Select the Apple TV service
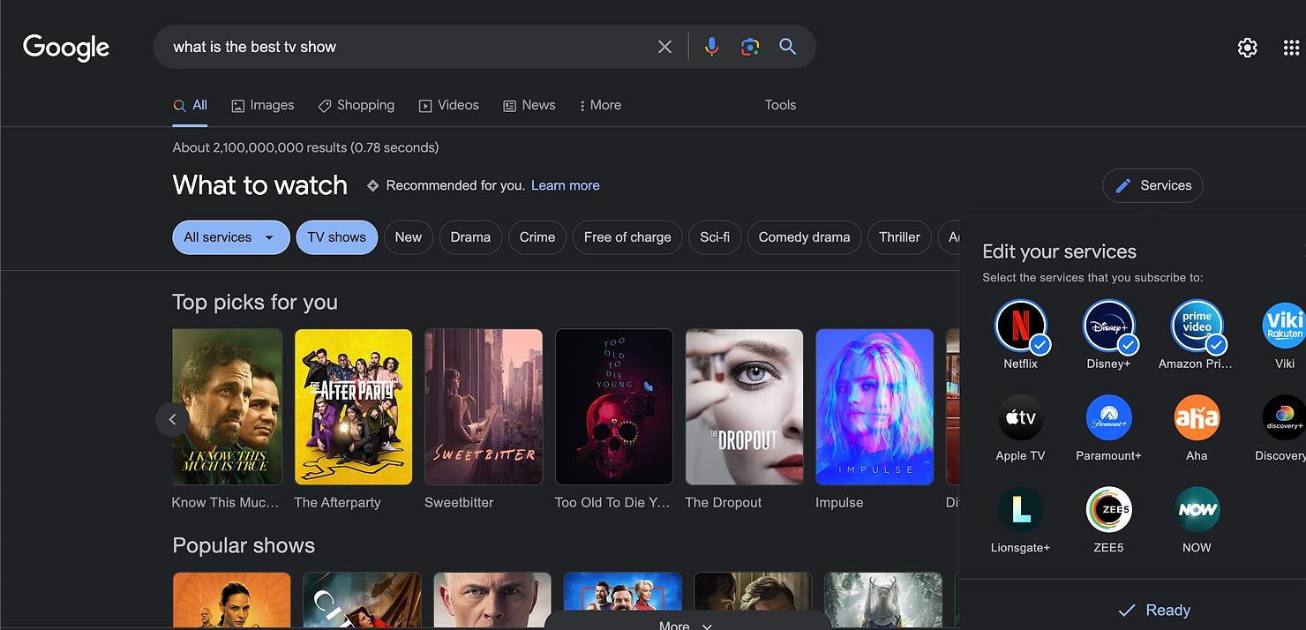The height and width of the screenshot is (630, 1306). tap(1021, 417)
